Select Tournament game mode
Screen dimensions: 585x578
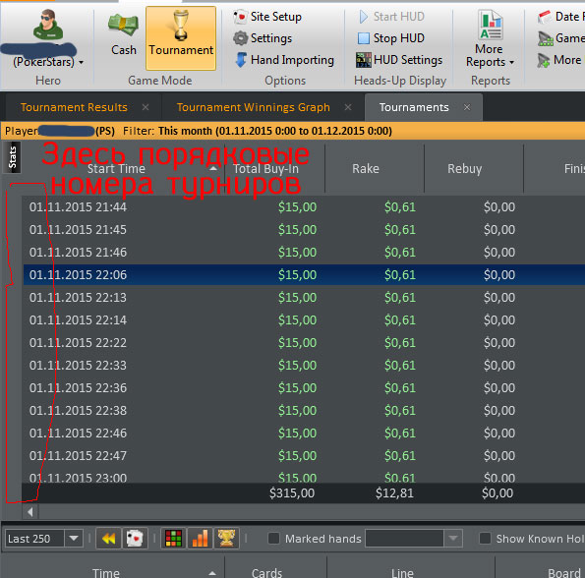[x=181, y=38]
